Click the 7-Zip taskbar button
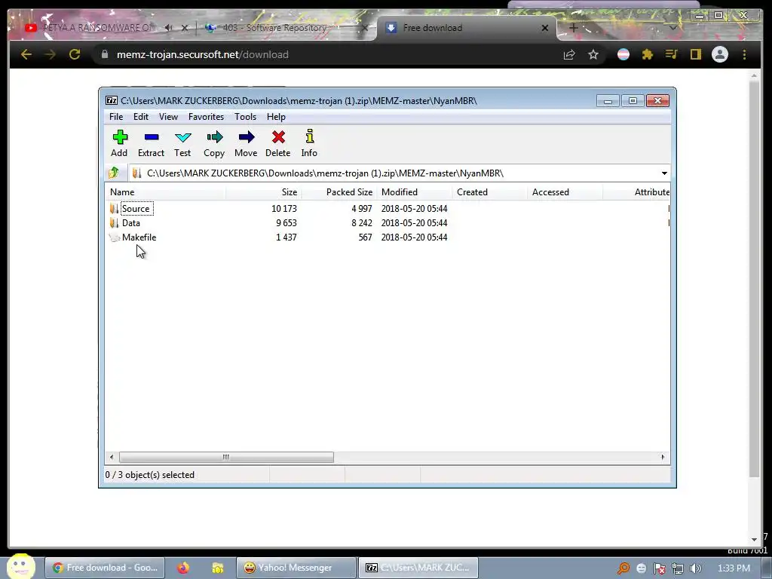The image size is (772, 579). (x=418, y=568)
